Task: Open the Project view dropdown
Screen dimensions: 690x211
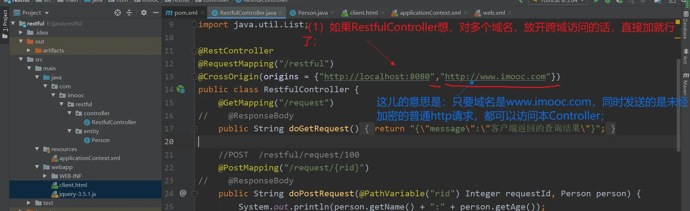Action: click(47, 13)
